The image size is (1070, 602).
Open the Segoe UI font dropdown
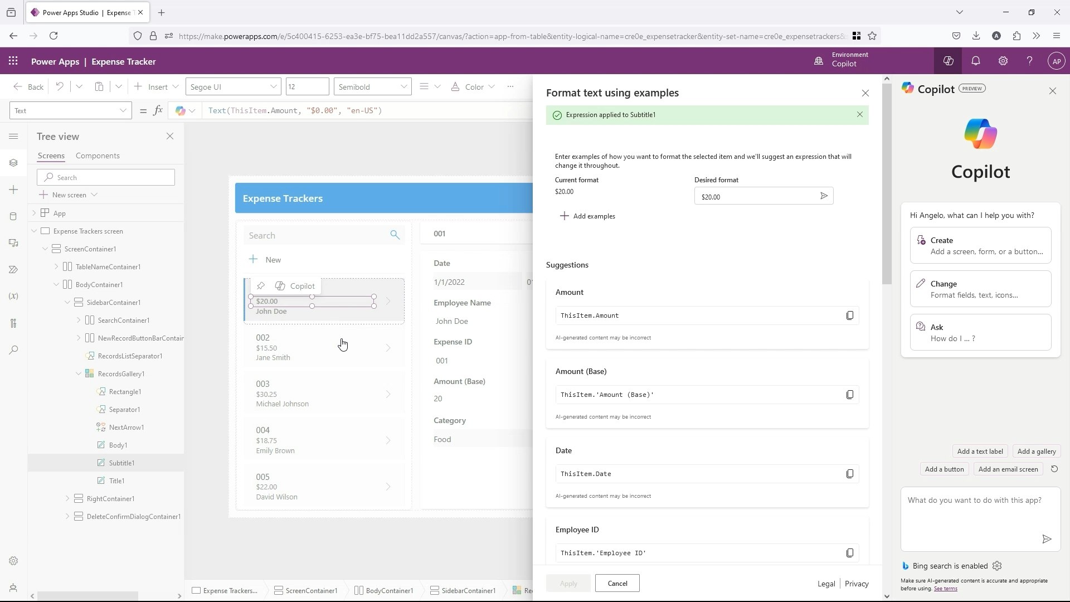coord(232,86)
